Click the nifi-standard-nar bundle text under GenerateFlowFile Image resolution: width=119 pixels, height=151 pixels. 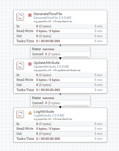pyautogui.click(x=63, y=21)
